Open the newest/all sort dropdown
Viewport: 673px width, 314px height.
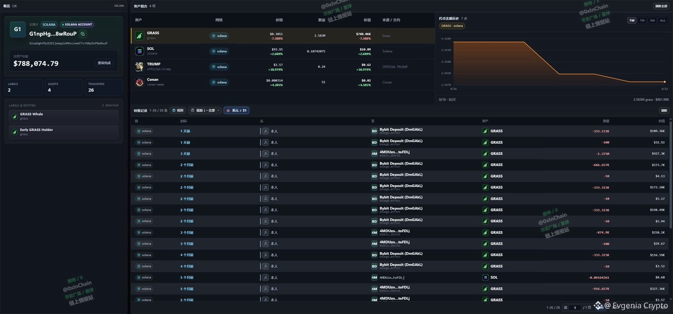click(205, 110)
